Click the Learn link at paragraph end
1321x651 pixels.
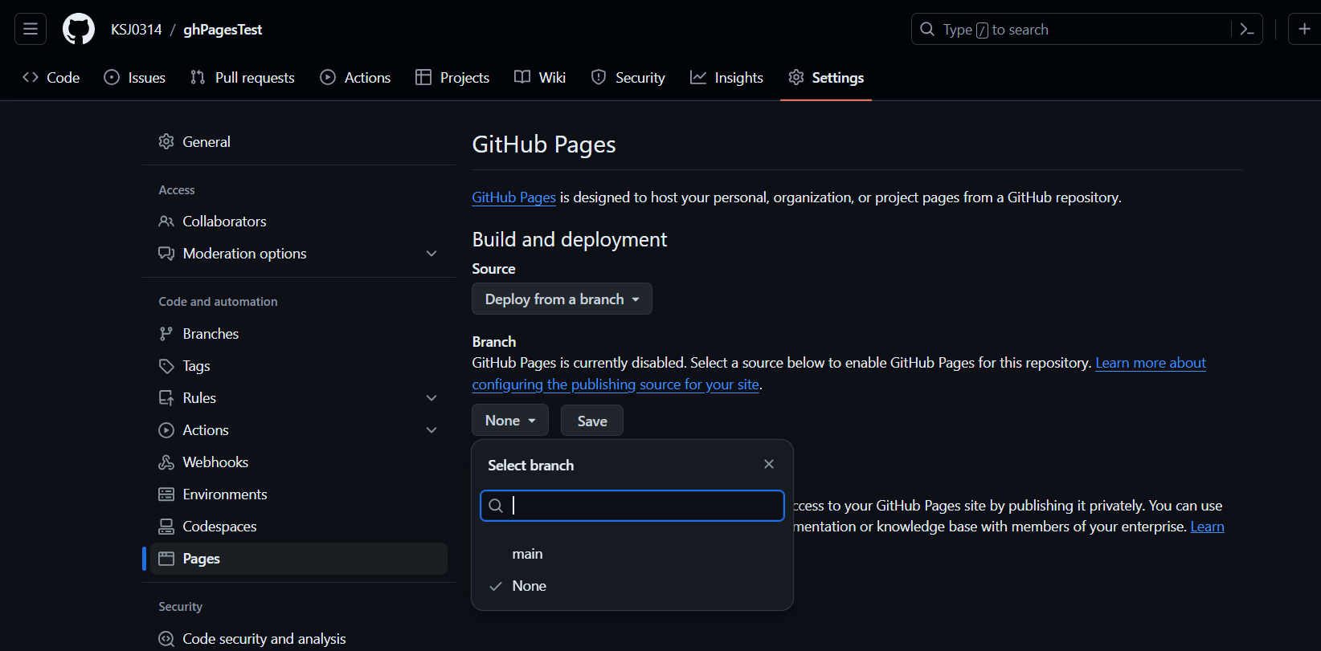pyautogui.click(x=1207, y=527)
